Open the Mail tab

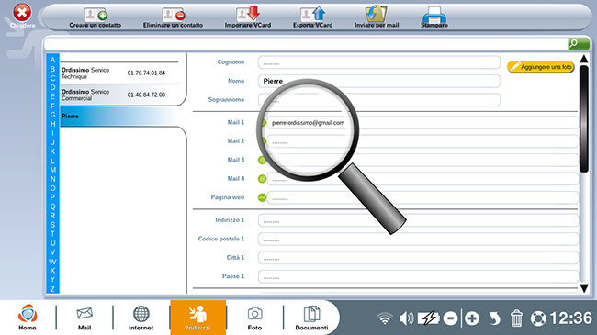tap(84, 318)
